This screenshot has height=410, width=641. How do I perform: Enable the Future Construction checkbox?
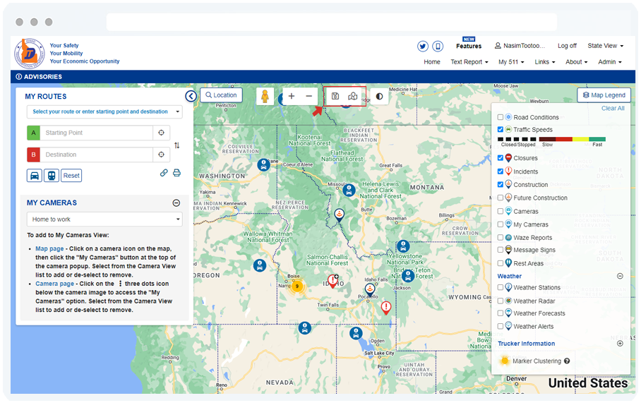pyautogui.click(x=501, y=198)
